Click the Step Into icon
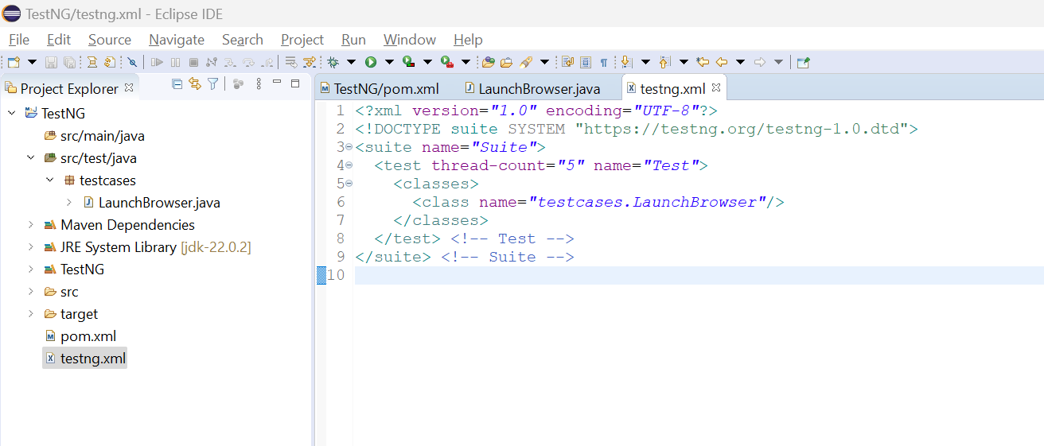Viewport: 1044px width, 446px height. [x=230, y=62]
